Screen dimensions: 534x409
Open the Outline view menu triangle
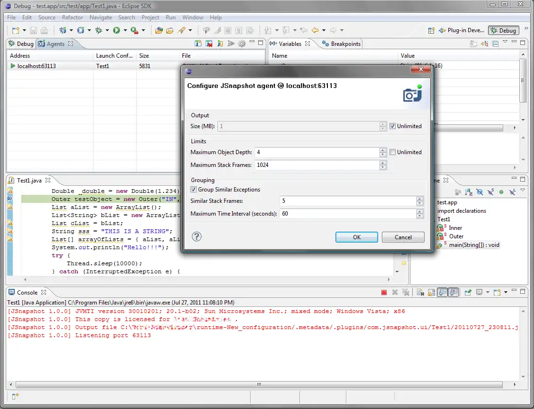tap(523, 190)
